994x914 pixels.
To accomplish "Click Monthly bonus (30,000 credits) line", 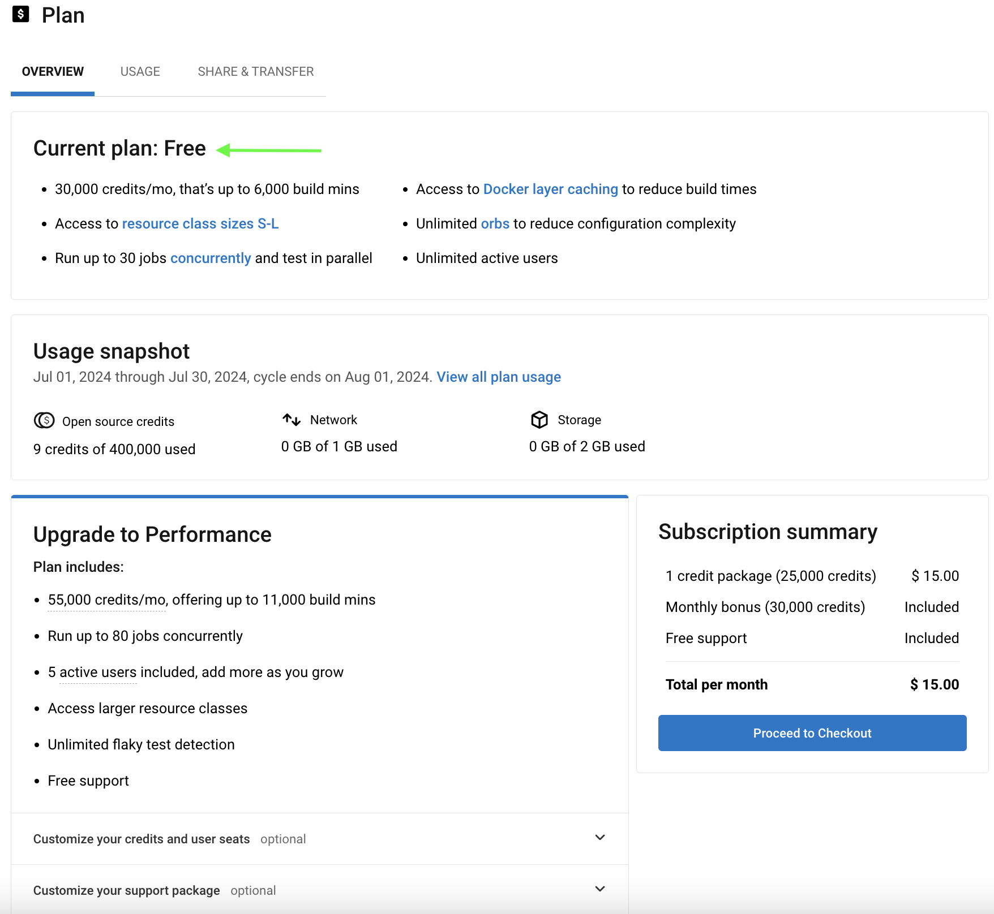I will point(765,607).
